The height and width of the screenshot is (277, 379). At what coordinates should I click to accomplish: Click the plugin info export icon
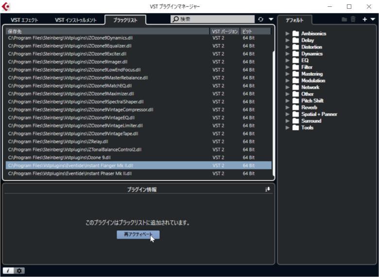268,189
